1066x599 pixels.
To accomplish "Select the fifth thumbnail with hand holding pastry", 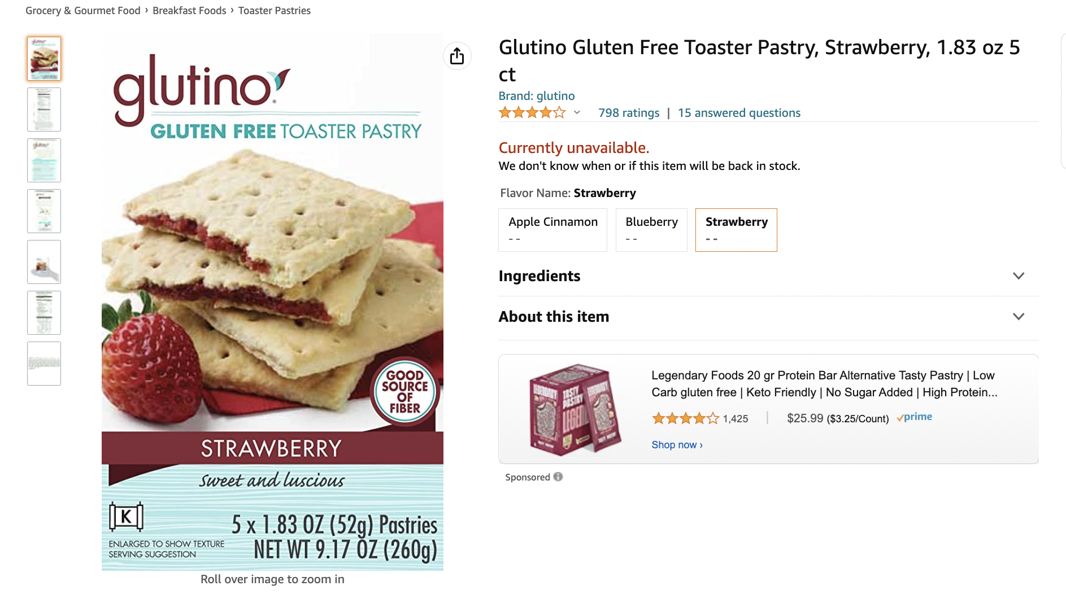I will tap(44, 262).
